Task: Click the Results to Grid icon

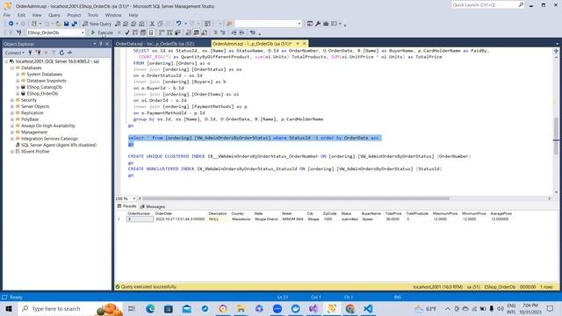Action: click(197, 32)
